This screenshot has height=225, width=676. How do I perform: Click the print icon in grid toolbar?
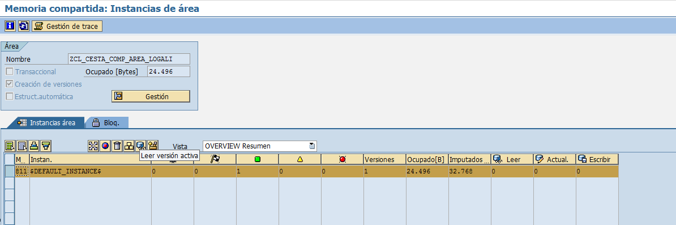pyautogui.click(x=35, y=146)
